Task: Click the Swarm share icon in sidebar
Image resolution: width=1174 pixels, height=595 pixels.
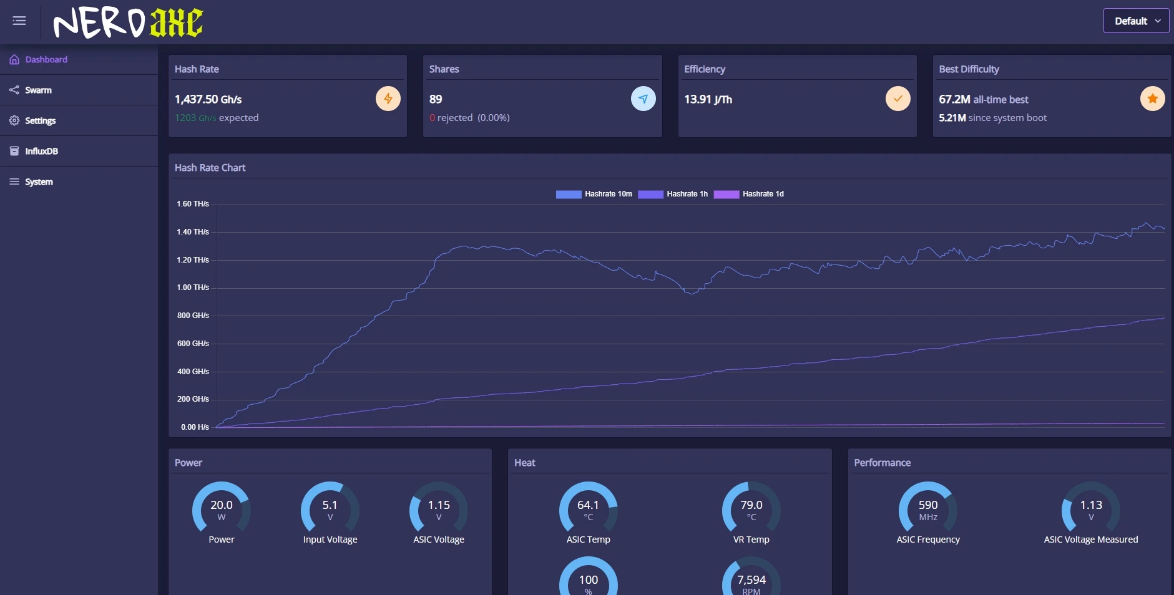Action: [14, 90]
